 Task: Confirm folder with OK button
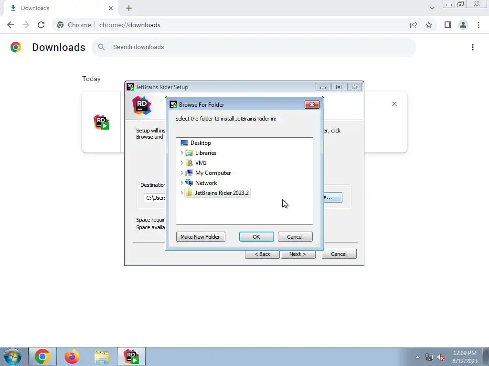(x=256, y=237)
